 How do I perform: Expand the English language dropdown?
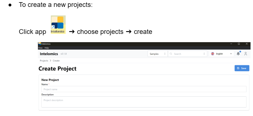(x=231, y=54)
